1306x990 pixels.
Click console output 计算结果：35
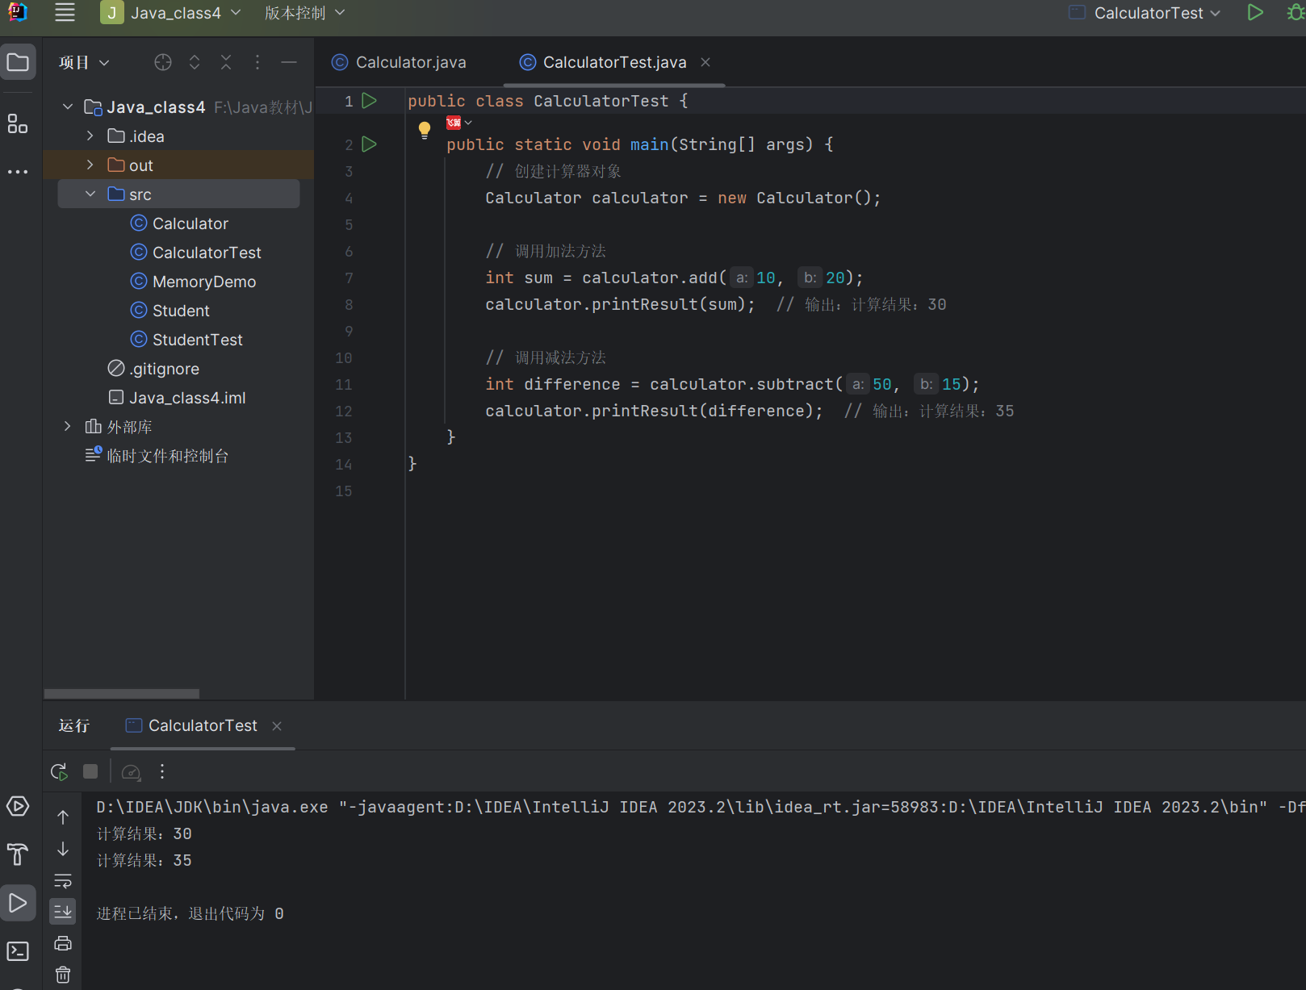[x=144, y=861]
